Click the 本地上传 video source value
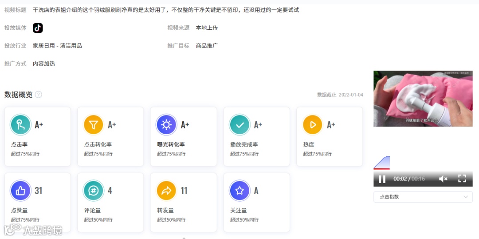Viewport: 479px width, 239px height. pos(207,28)
